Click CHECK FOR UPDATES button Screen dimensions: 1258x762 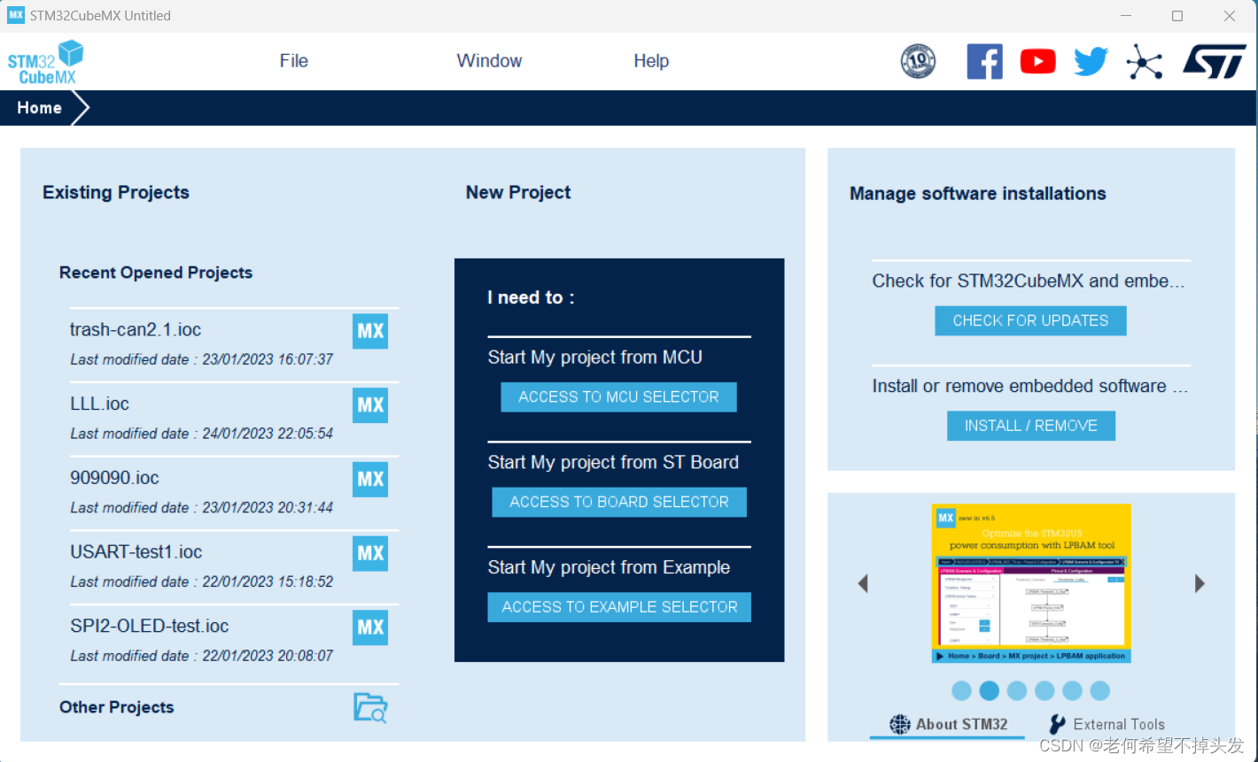point(1030,321)
